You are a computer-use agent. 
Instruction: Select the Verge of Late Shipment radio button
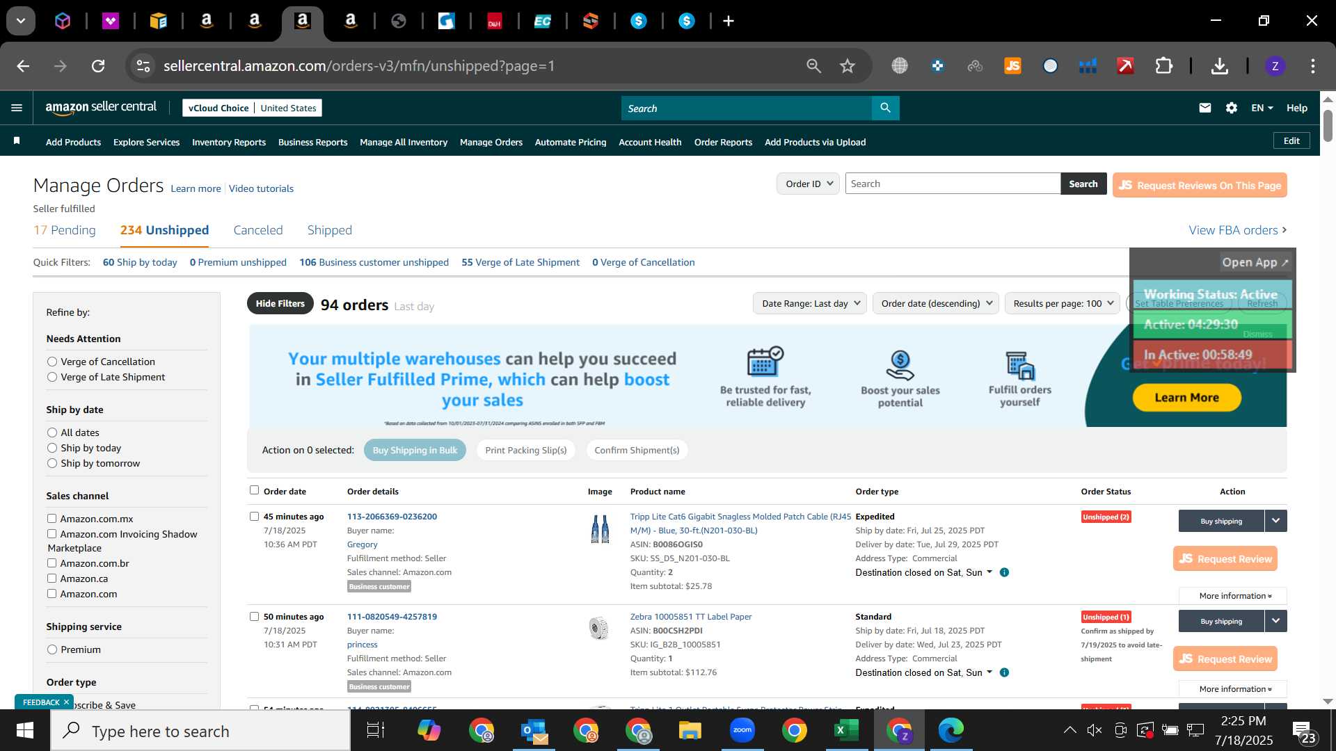[52, 377]
